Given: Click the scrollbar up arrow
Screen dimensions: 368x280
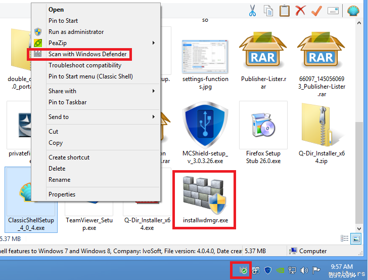Looking at the screenshot, I should click(359, 23).
